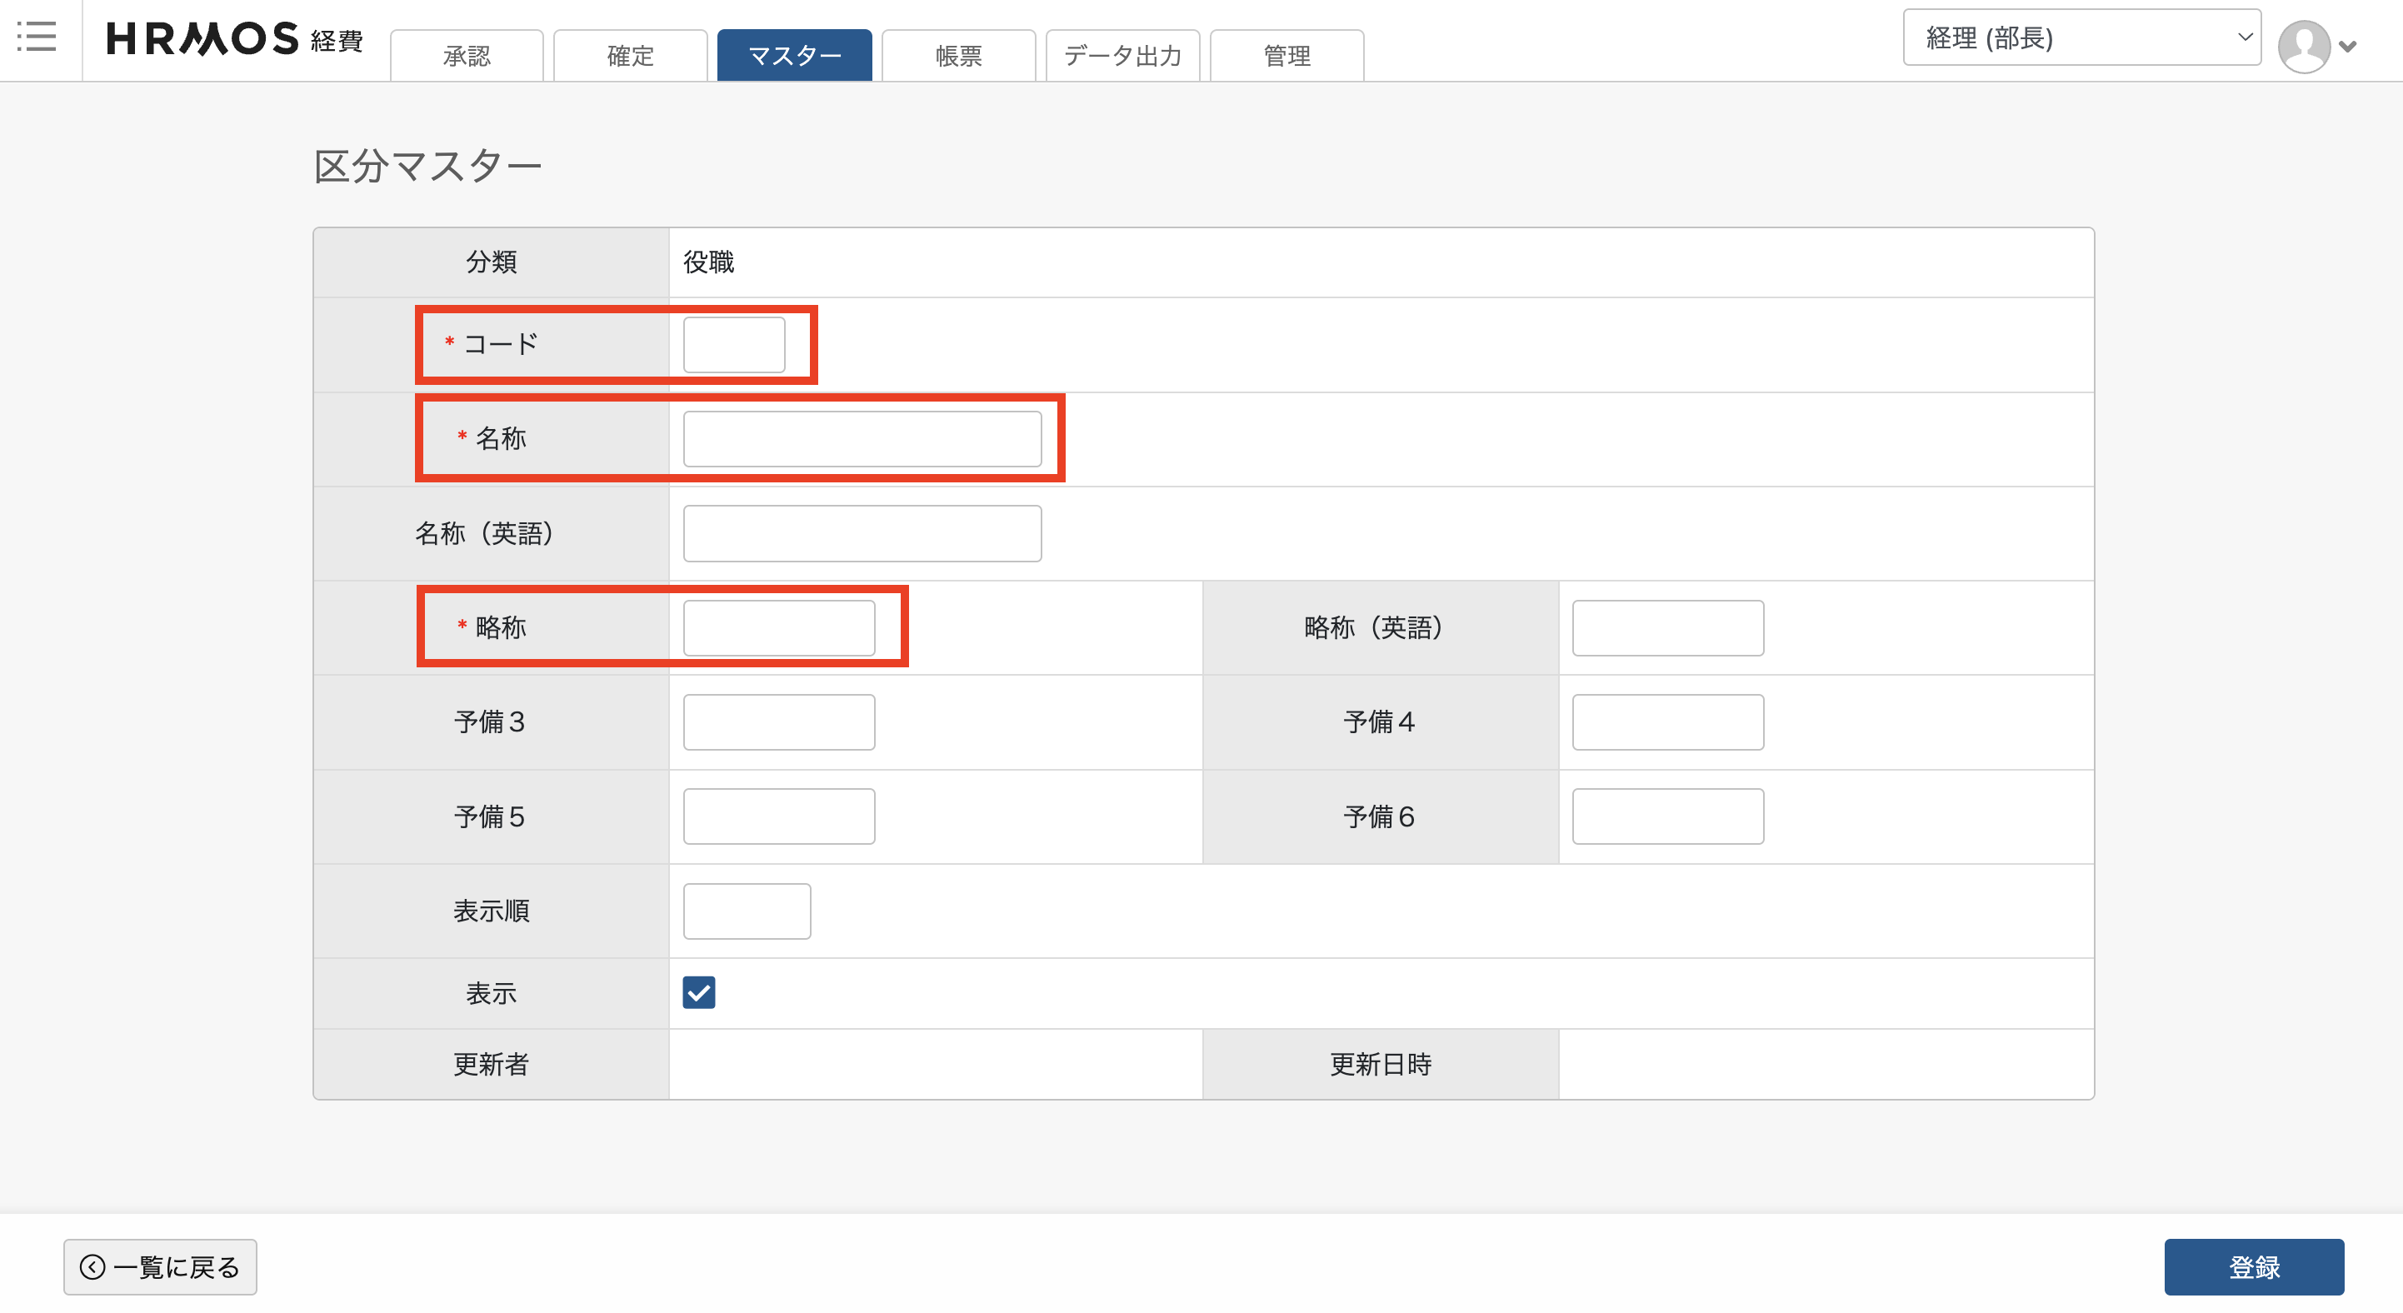Screen dimensions: 2403x1313
Task: Open the user avatar account menu
Action: point(2303,46)
